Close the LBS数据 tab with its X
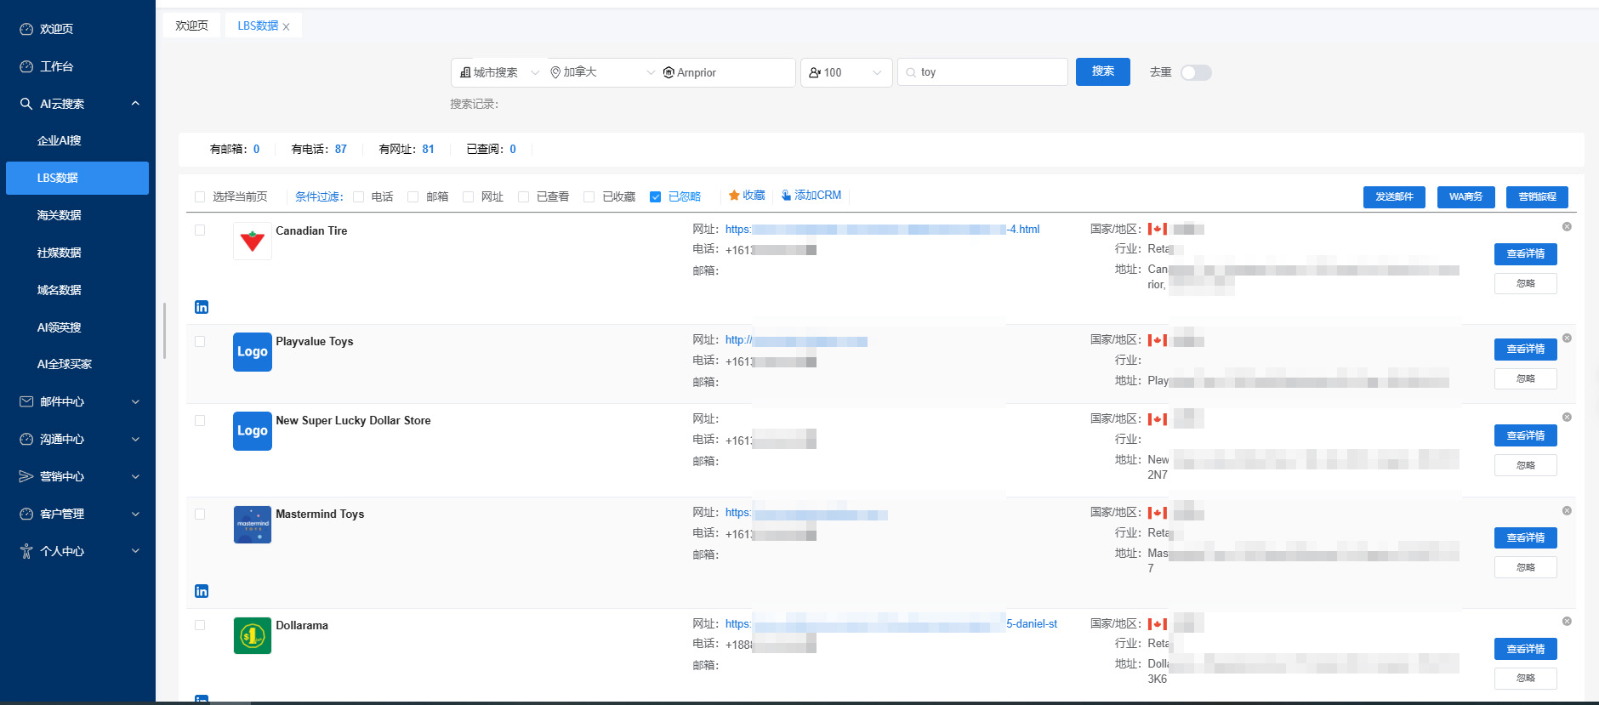The height and width of the screenshot is (705, 1599). pyautogui.click(x=287, y=27)
